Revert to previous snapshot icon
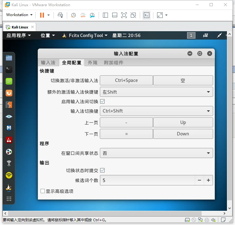Screen dimensions: 235x225 point(83,15)
